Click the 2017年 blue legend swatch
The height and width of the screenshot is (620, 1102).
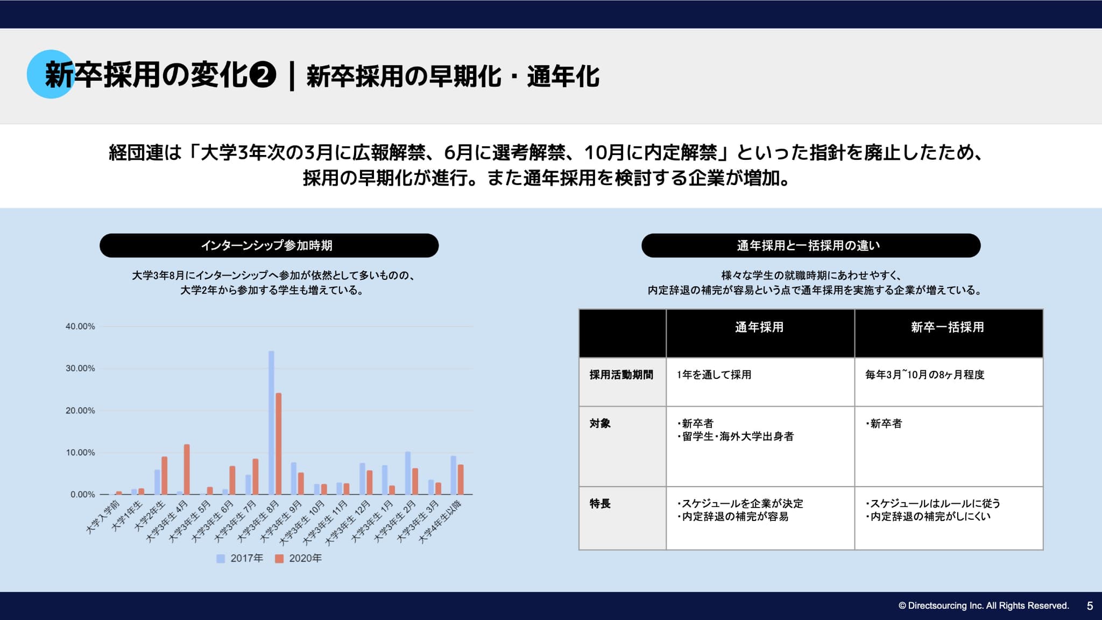[x=221, y=559]
